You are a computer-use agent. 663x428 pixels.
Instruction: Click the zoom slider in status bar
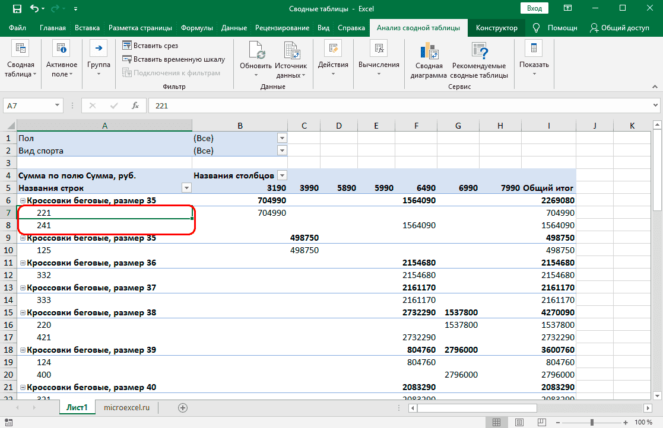point(592,422)
